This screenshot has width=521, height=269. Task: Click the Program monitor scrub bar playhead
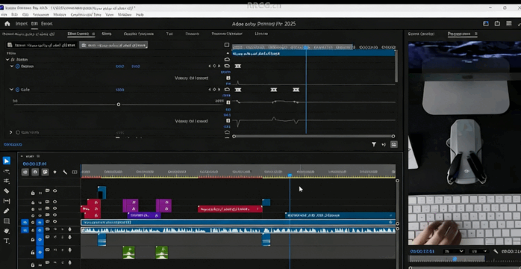(455, 259)
